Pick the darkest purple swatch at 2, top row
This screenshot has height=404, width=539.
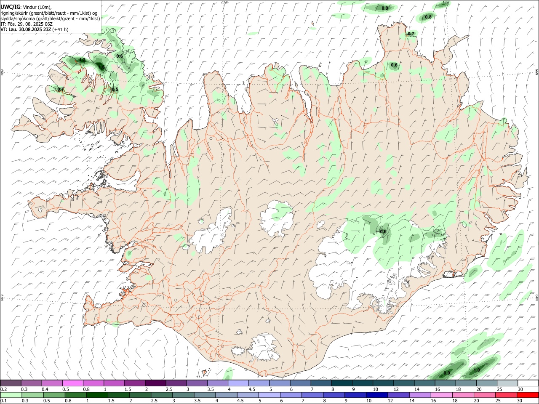tap(155, 383)
